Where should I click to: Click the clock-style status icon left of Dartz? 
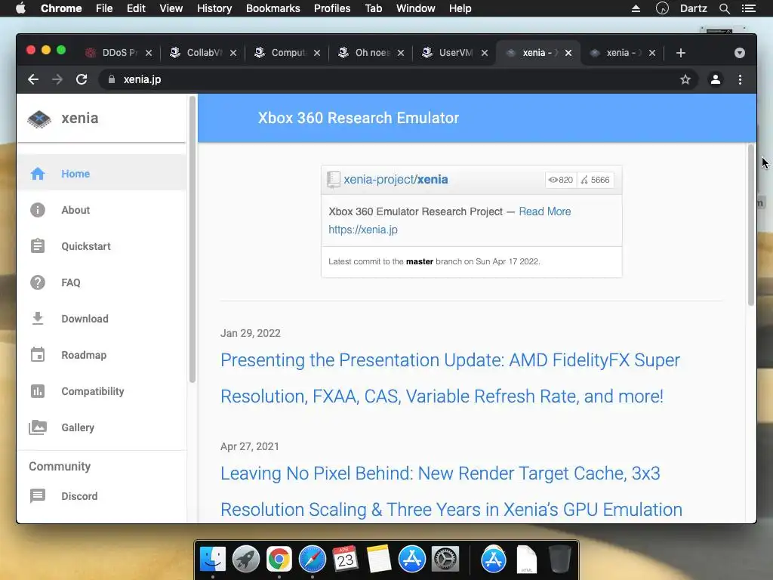(x=662, y=8)
